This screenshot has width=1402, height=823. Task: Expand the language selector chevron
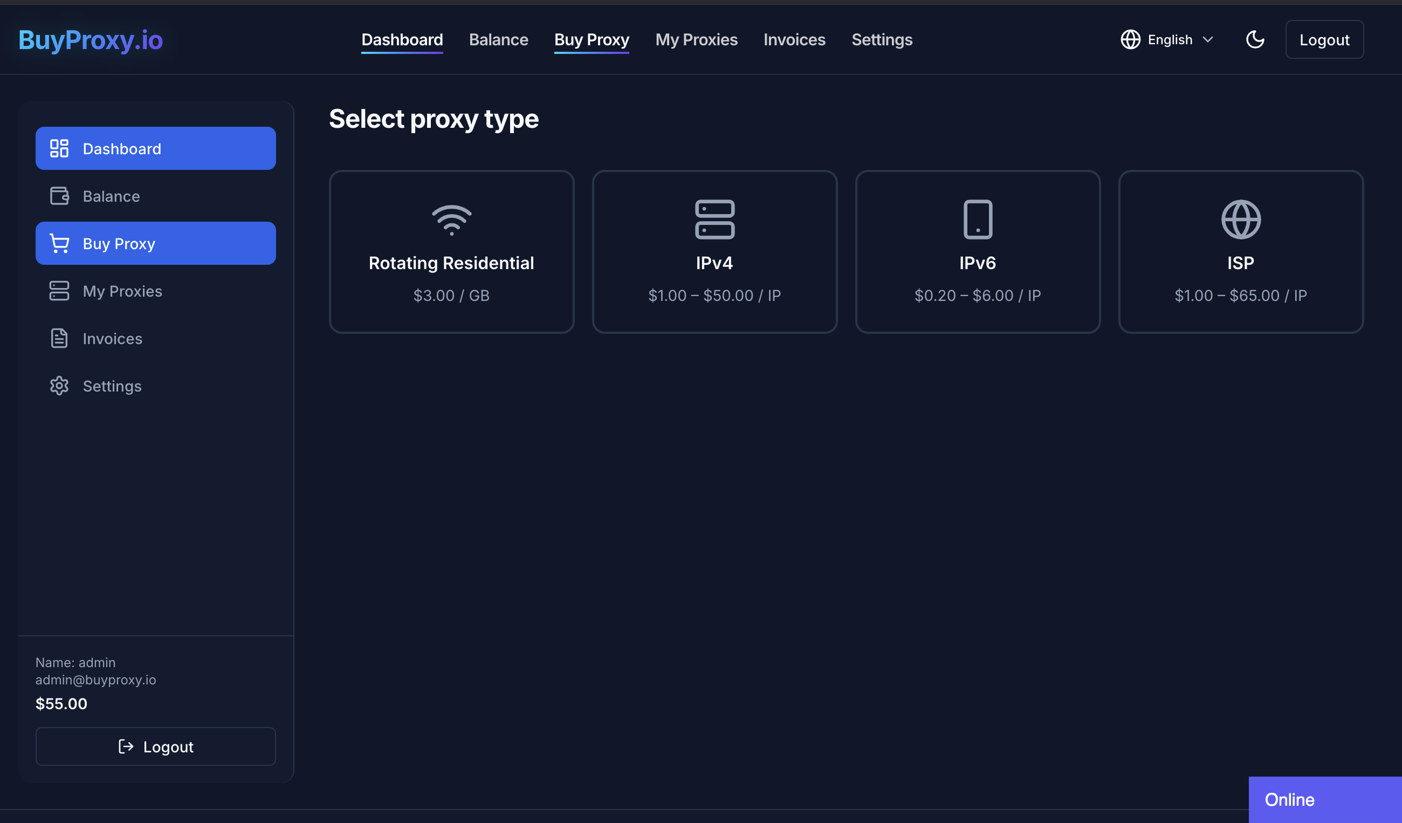point(1209,39)
